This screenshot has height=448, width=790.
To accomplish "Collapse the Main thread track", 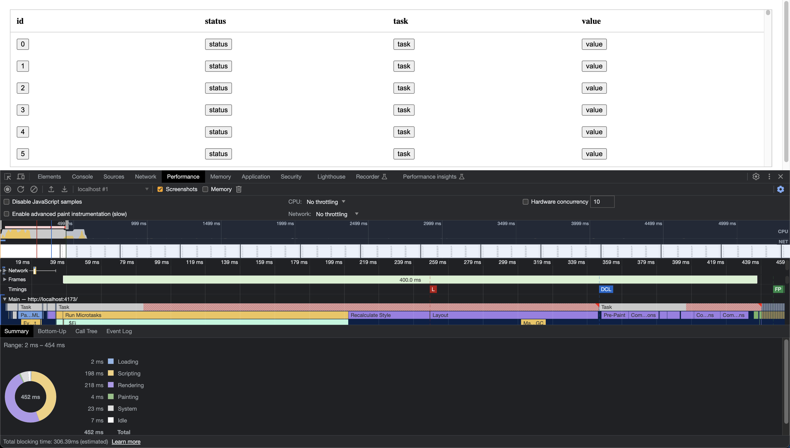I will pyautogui.click(x=5, y=299).
